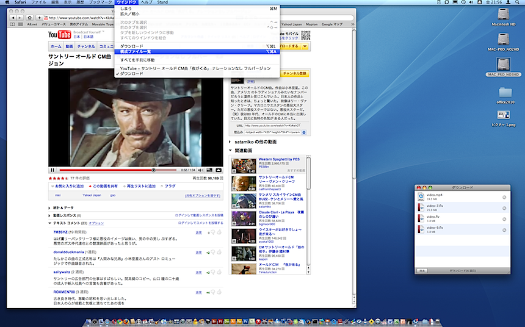This screenshot has height=327, width=525.
Task: Click the menu bar volume icon
Action: pyautogui.click(x=471, y=2)
